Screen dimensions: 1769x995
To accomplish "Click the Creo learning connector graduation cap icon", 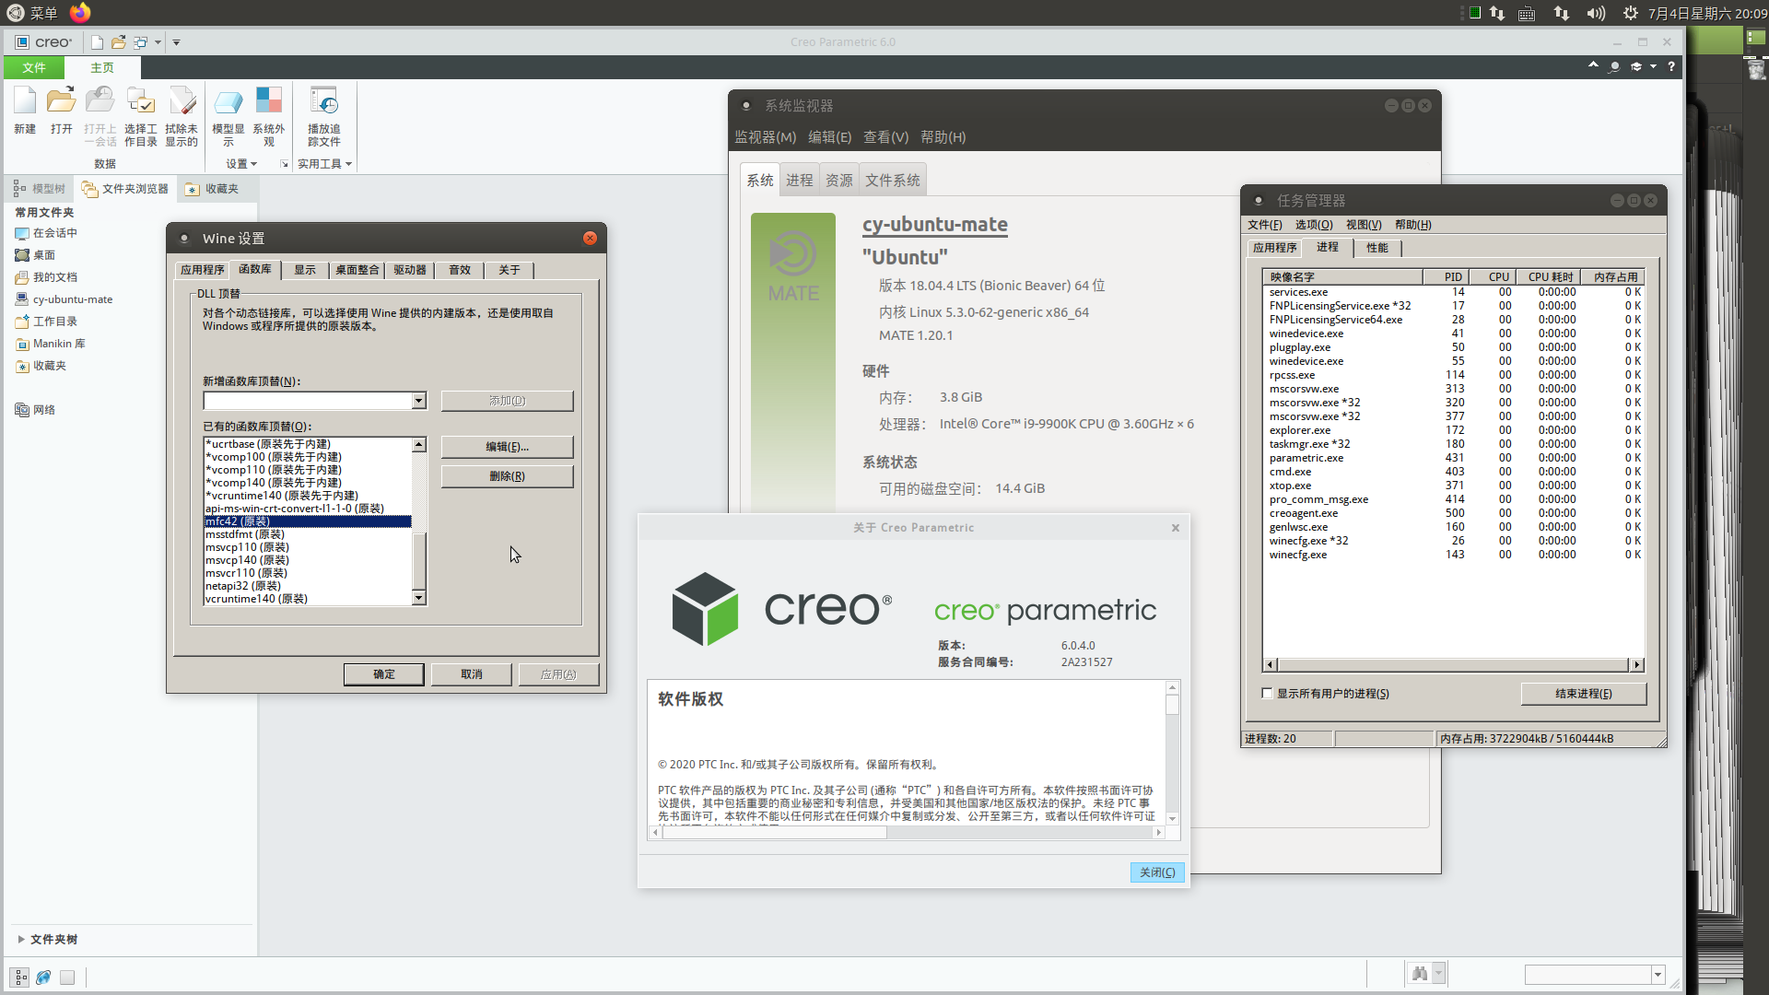I will pyautogui.click(x=1636, y=66).
